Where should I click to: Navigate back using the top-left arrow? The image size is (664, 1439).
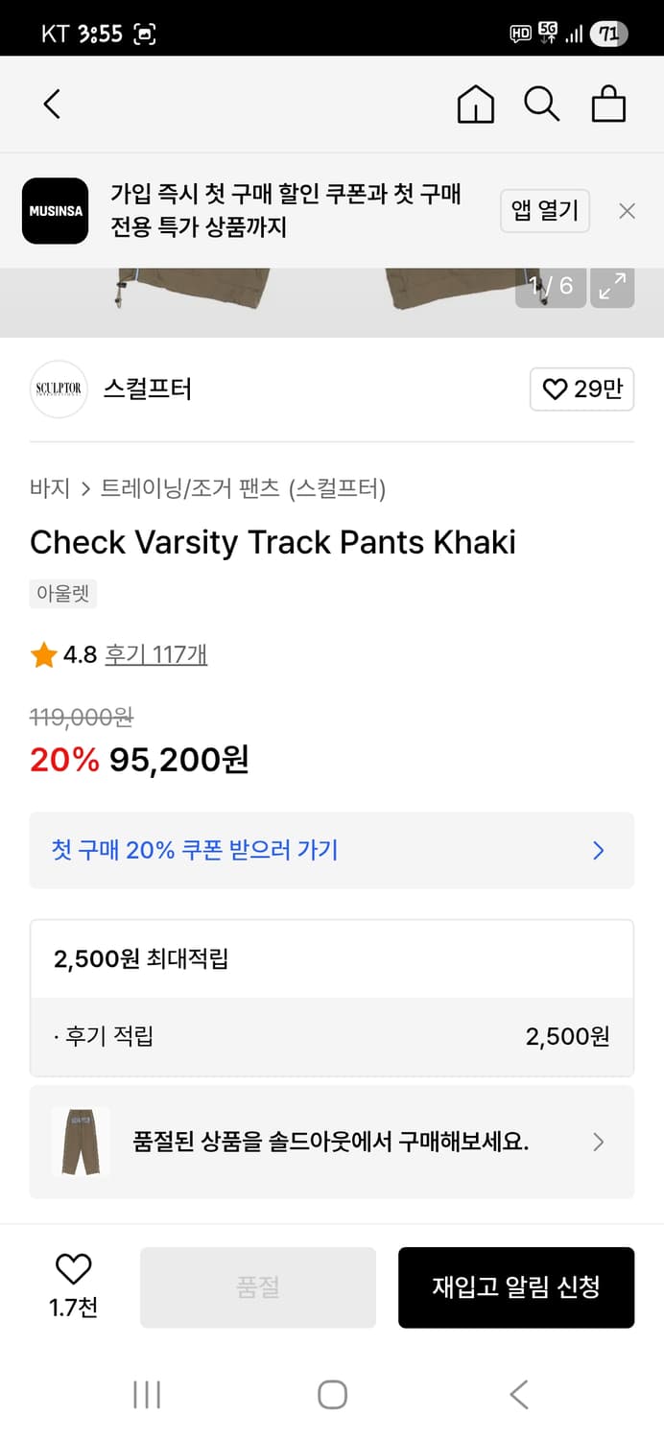click(x=52, y=104)
